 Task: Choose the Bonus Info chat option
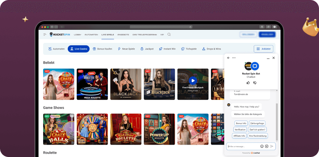point(241,123)
